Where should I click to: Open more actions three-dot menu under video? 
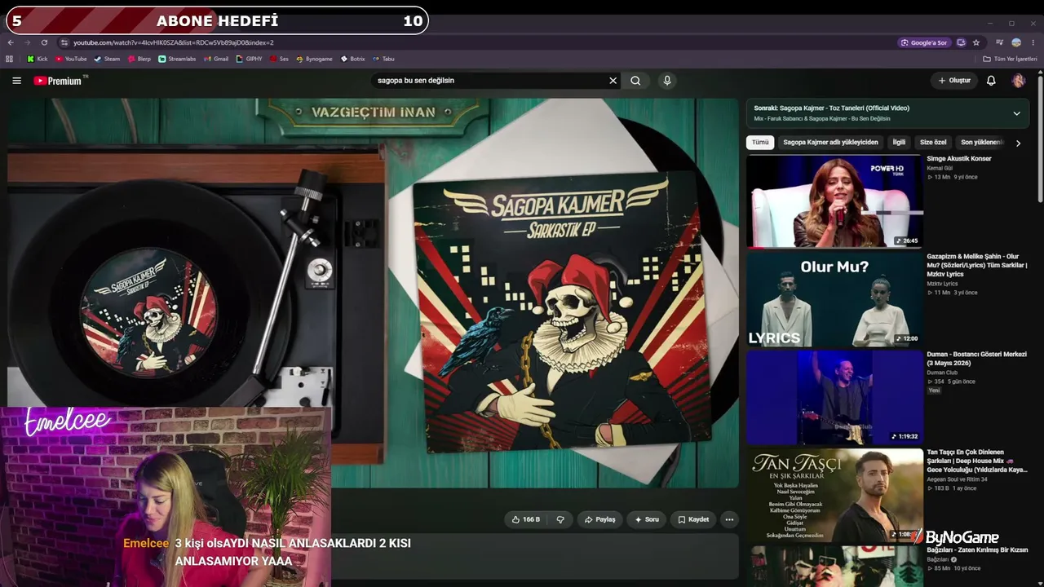pos(729,519)
